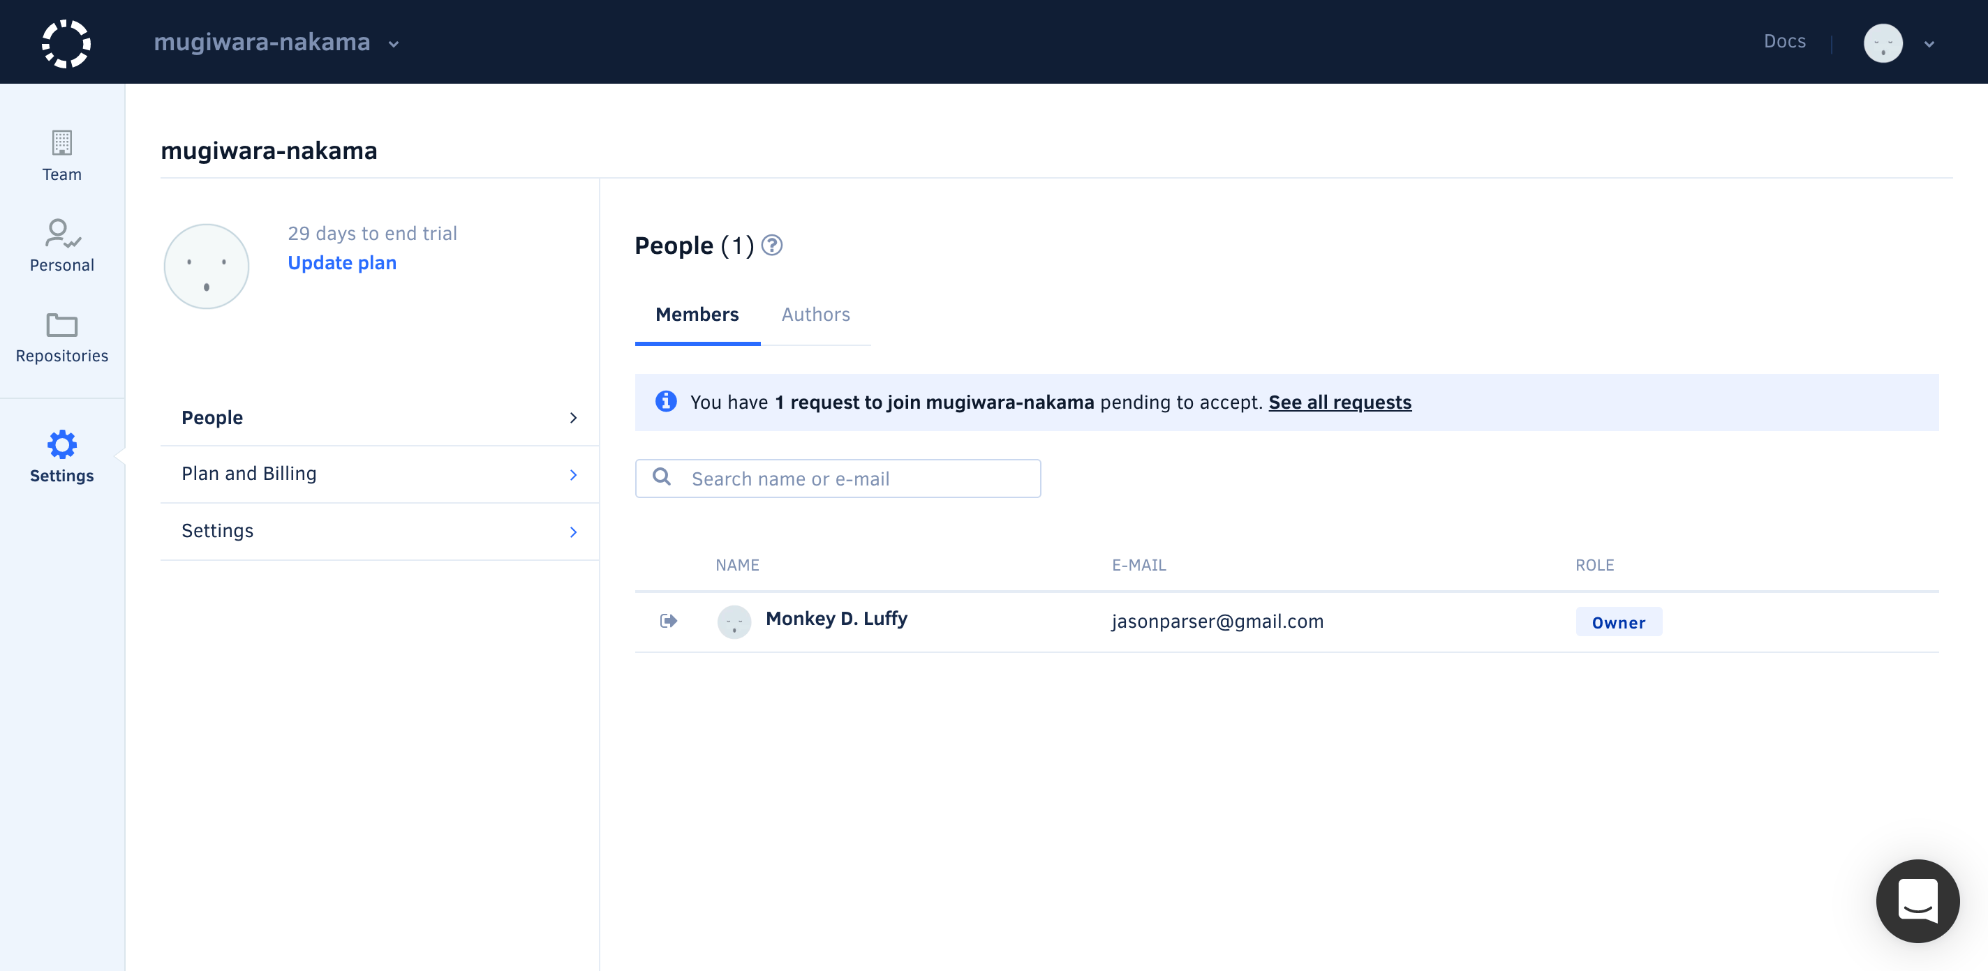Click the Update plan link
This screenshot has height=971, width=1988.
pos(342,263)
